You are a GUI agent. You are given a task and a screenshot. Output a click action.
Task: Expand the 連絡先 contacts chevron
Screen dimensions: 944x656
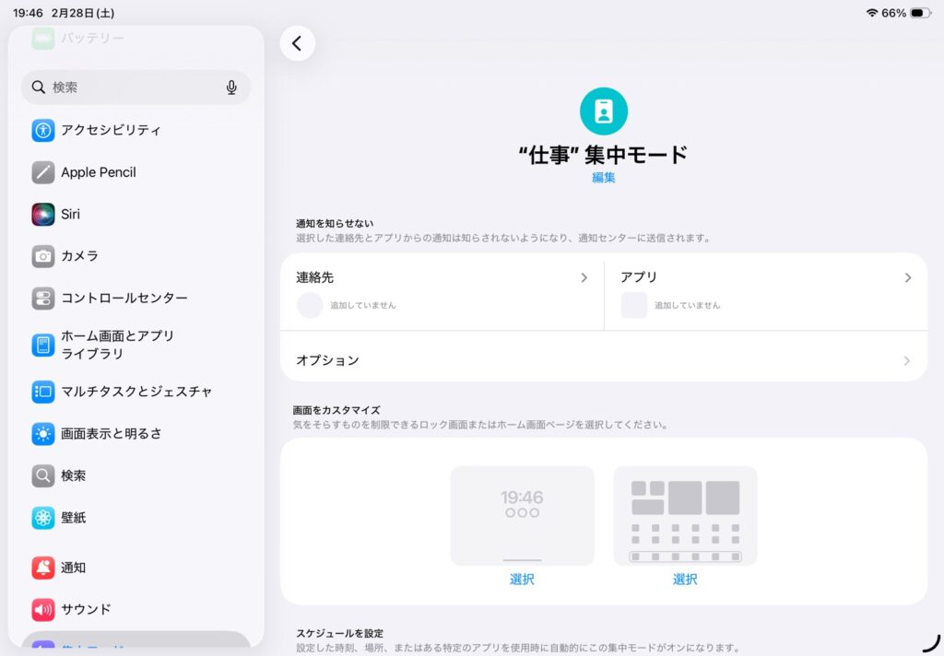tap(584, 277)
